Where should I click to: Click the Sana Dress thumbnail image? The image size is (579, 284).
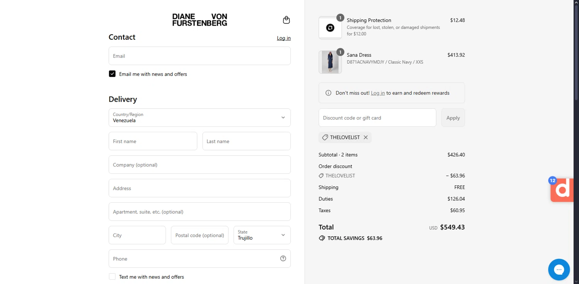(x=330, y=62)
